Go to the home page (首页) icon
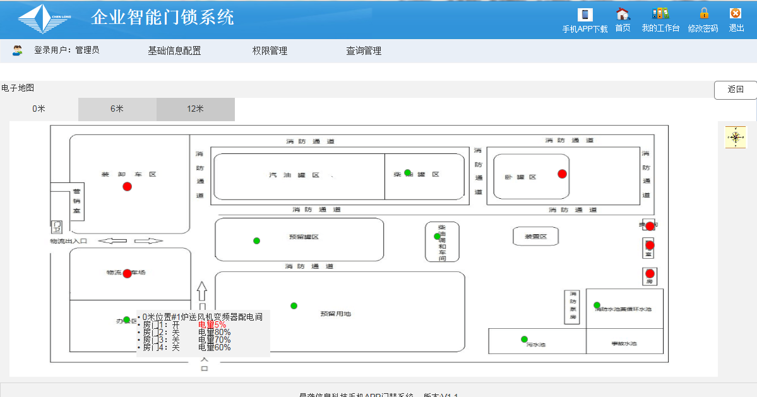Screen dimensions: 757x397 coord(623,14)
